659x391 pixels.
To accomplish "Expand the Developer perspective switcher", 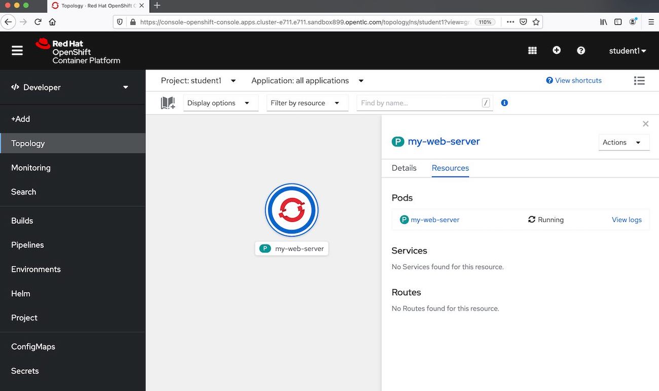I will tap(70, 87).
